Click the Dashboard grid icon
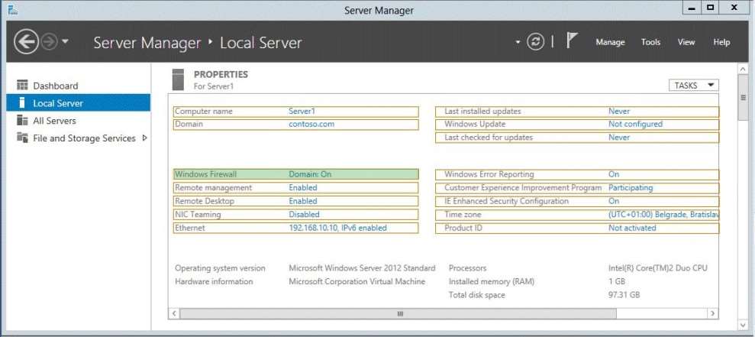 coord(22,86)
